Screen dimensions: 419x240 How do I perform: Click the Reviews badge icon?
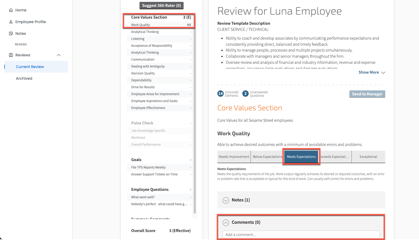11,55
